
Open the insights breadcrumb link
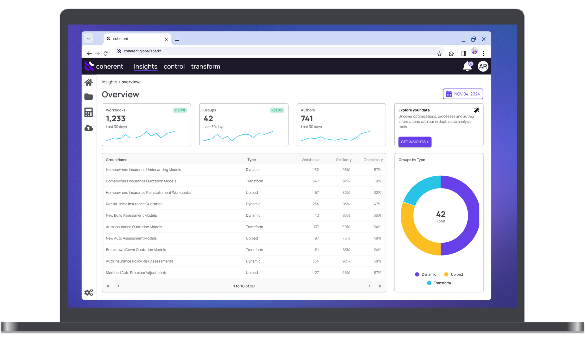[x=109, y=82]
